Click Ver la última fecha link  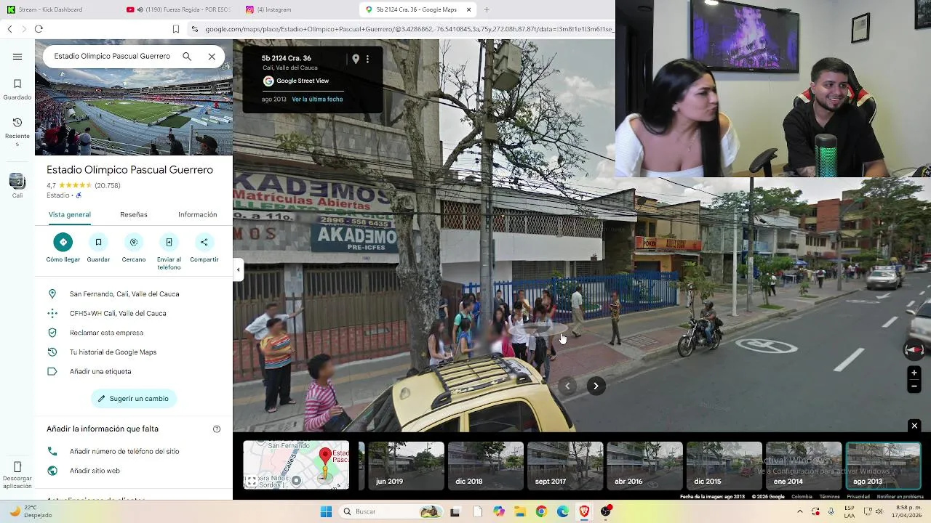tap(317, 100)
